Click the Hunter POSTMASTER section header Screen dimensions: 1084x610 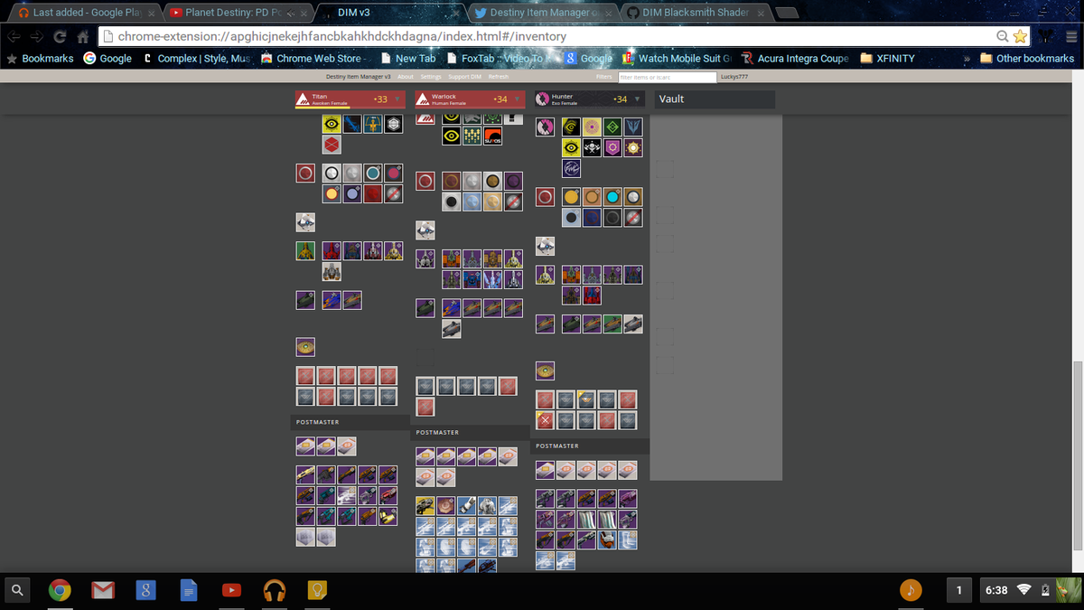click(x=590, y=446)
